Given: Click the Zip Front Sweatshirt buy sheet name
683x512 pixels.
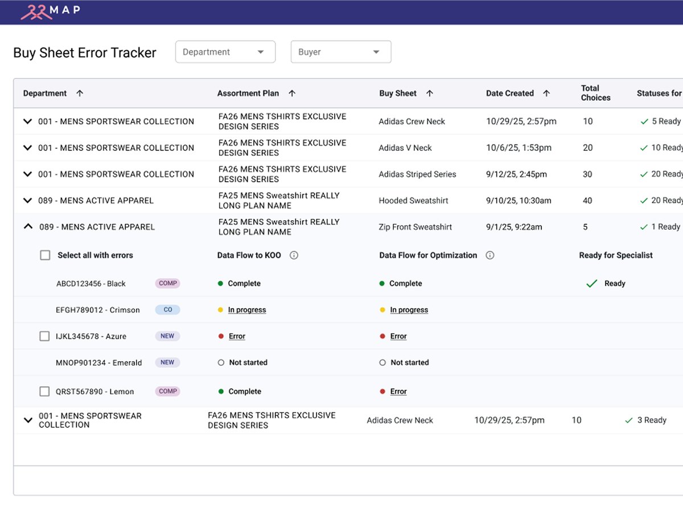Looking at the screenshot, I should point(415,226).
